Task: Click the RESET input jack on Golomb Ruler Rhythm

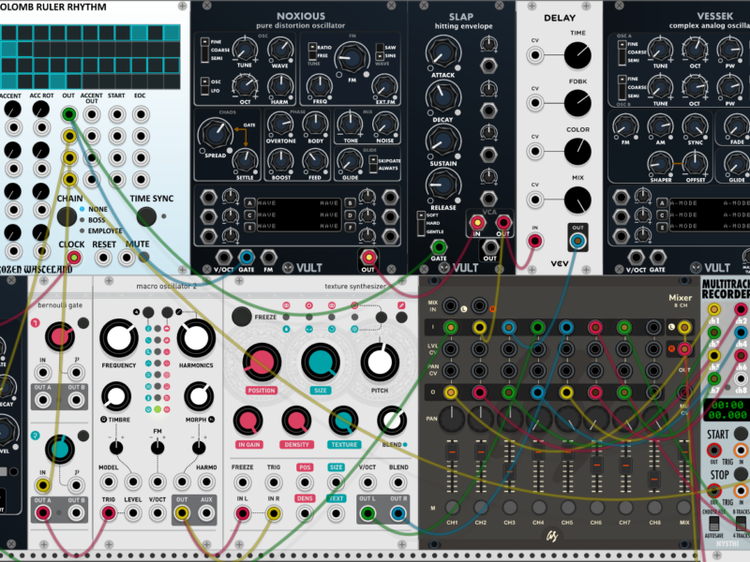Action: [x=103, y=259]
